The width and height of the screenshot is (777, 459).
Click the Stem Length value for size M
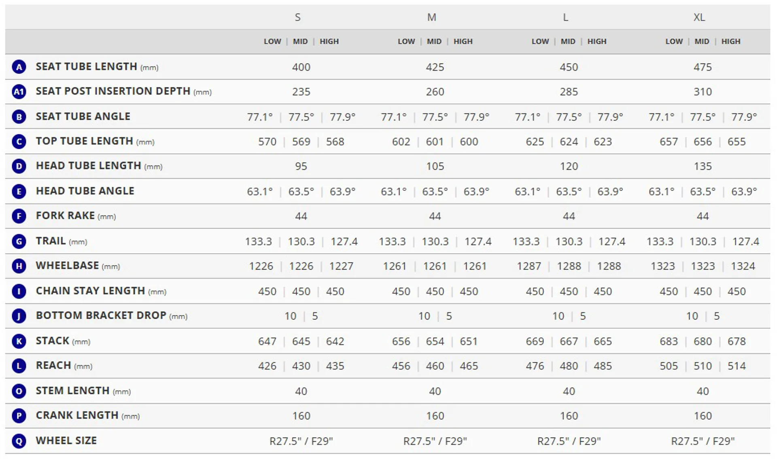coord(435,391)
